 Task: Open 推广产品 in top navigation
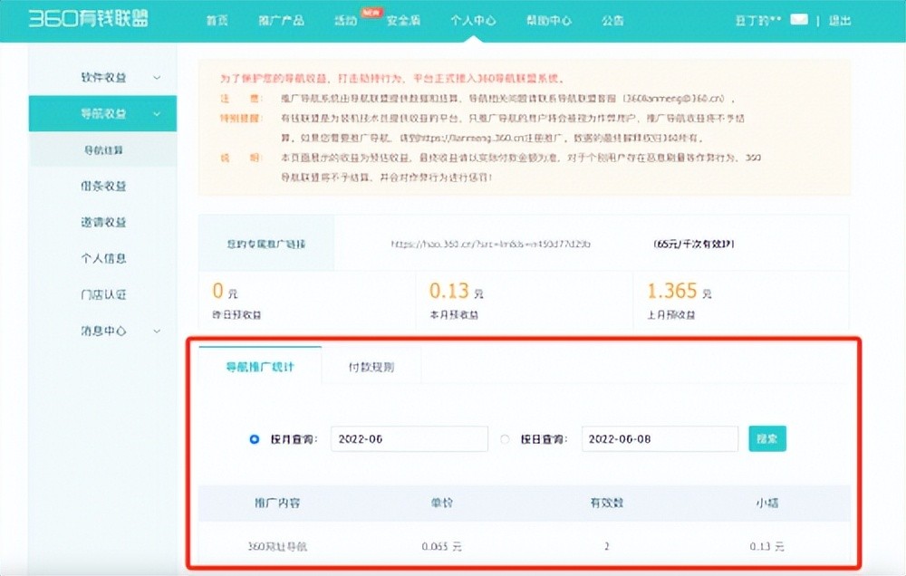click(x=282, y=20)
